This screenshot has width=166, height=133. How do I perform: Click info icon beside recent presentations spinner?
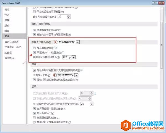95,93
